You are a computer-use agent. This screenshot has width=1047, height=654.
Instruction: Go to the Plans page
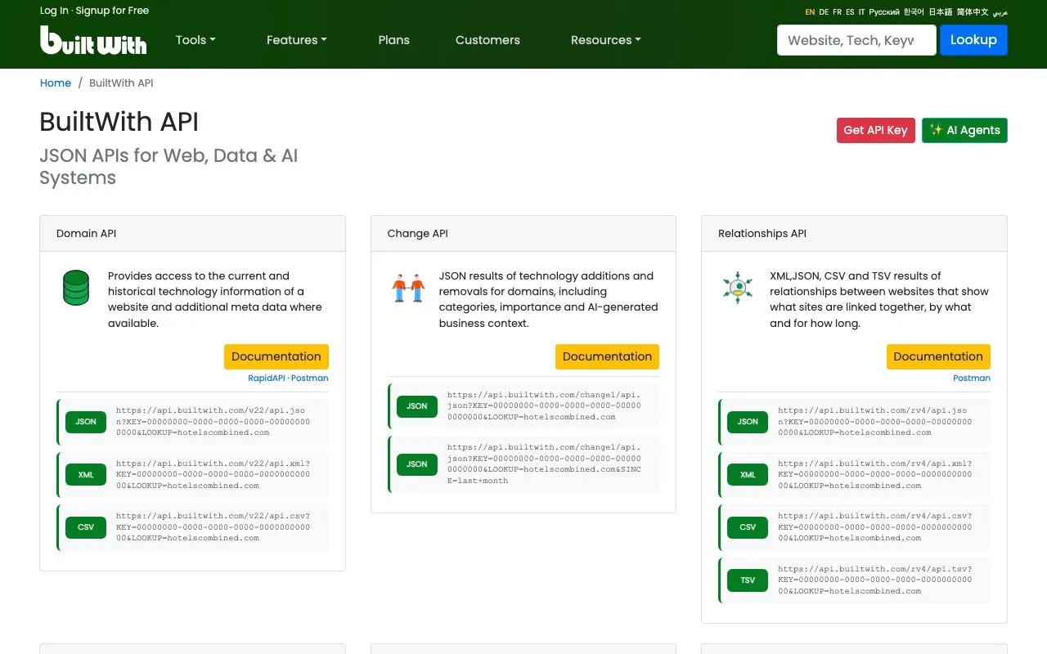coord(394,40)
